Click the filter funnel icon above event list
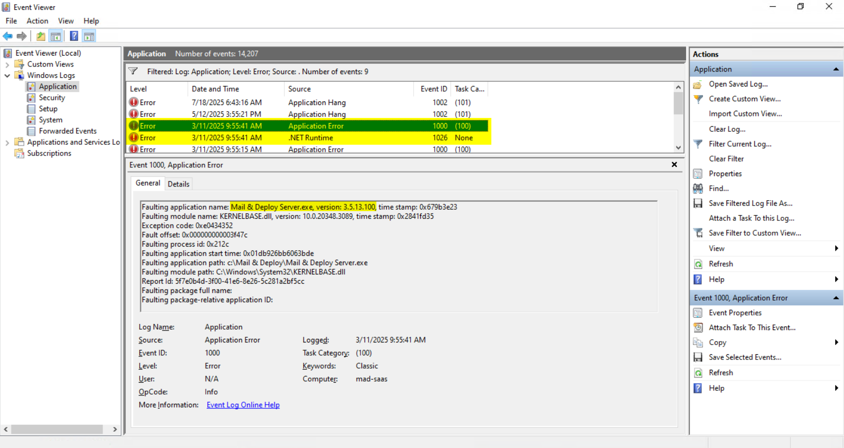The height and width of the screenshot is (448, 844). tap(133, 71)
